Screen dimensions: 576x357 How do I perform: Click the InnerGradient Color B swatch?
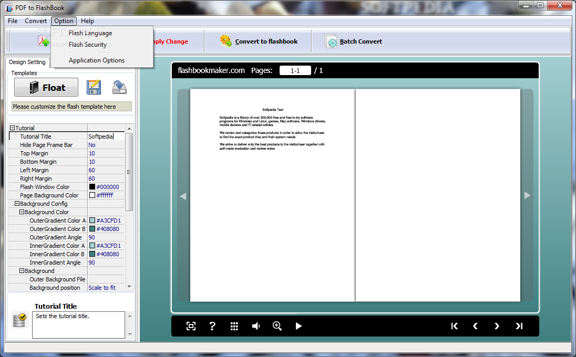(x=92, y=254)
